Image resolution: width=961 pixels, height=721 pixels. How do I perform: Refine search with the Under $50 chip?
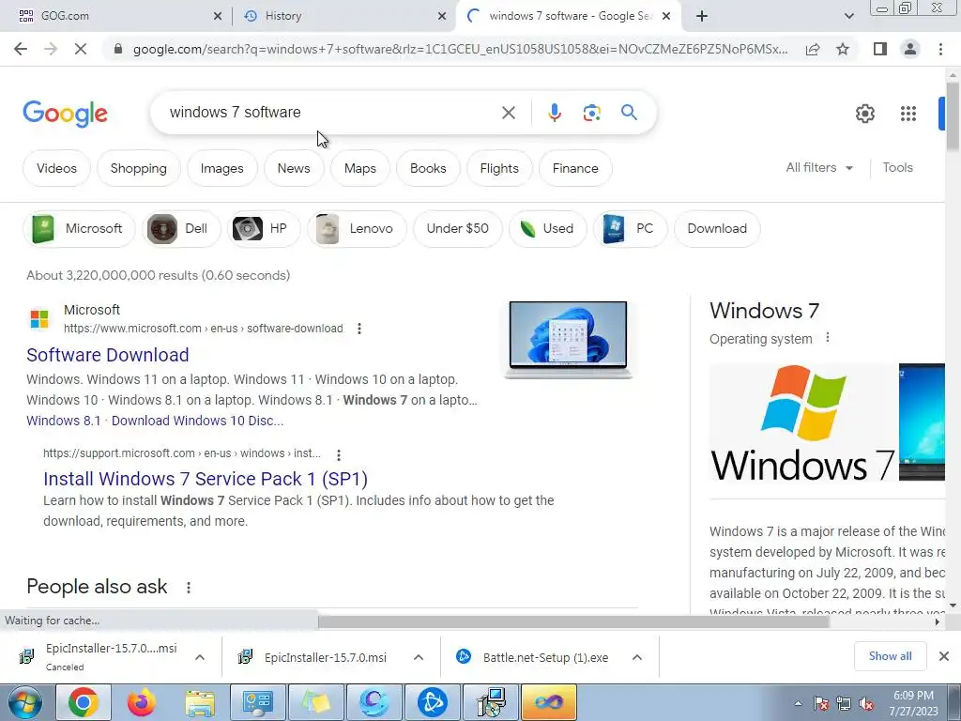click(x=457, y=229)
